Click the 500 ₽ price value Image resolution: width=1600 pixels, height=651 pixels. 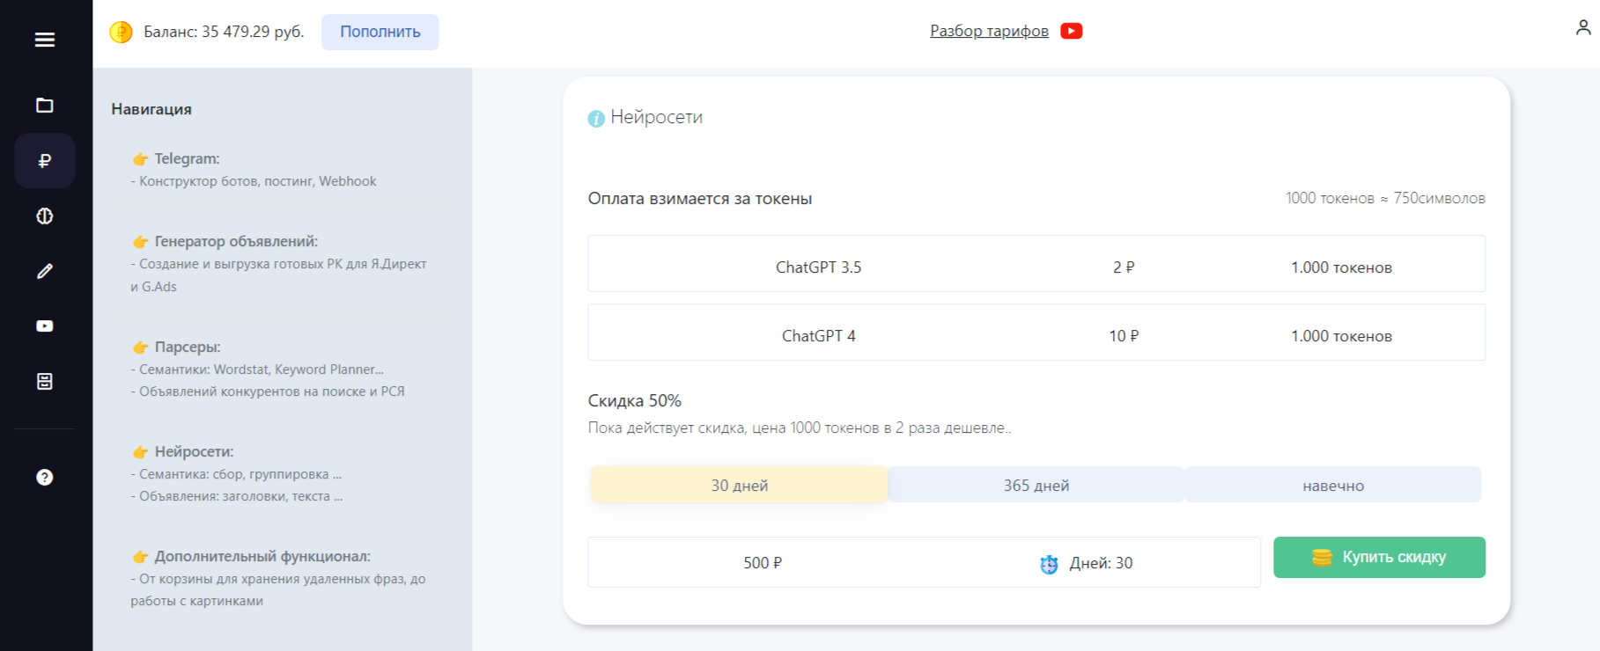[x=763, y=563]
